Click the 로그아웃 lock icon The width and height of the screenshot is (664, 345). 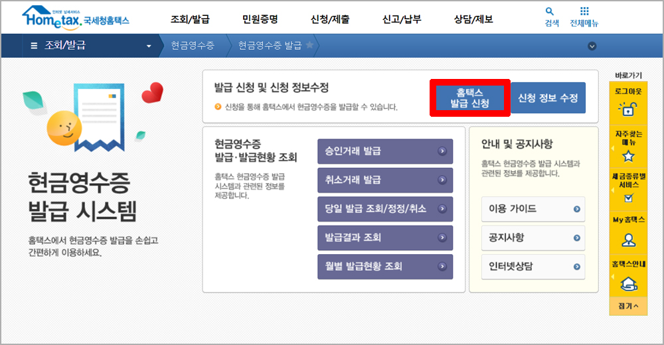point(627,109)
